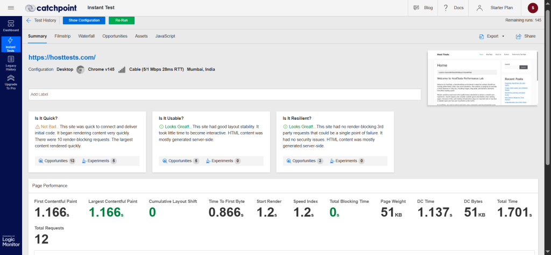
Task: Open the hamburger menu icon
Action: click(11, 8)
